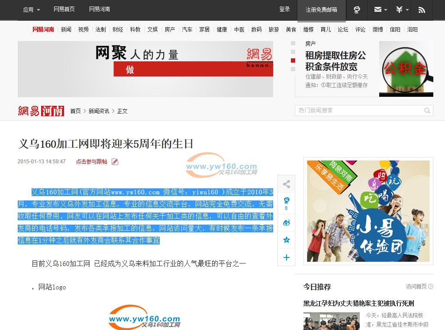This screenshot has height=330, width=445.
Task: Select the first carousel indicator square
Action: [x=293, y=44]
